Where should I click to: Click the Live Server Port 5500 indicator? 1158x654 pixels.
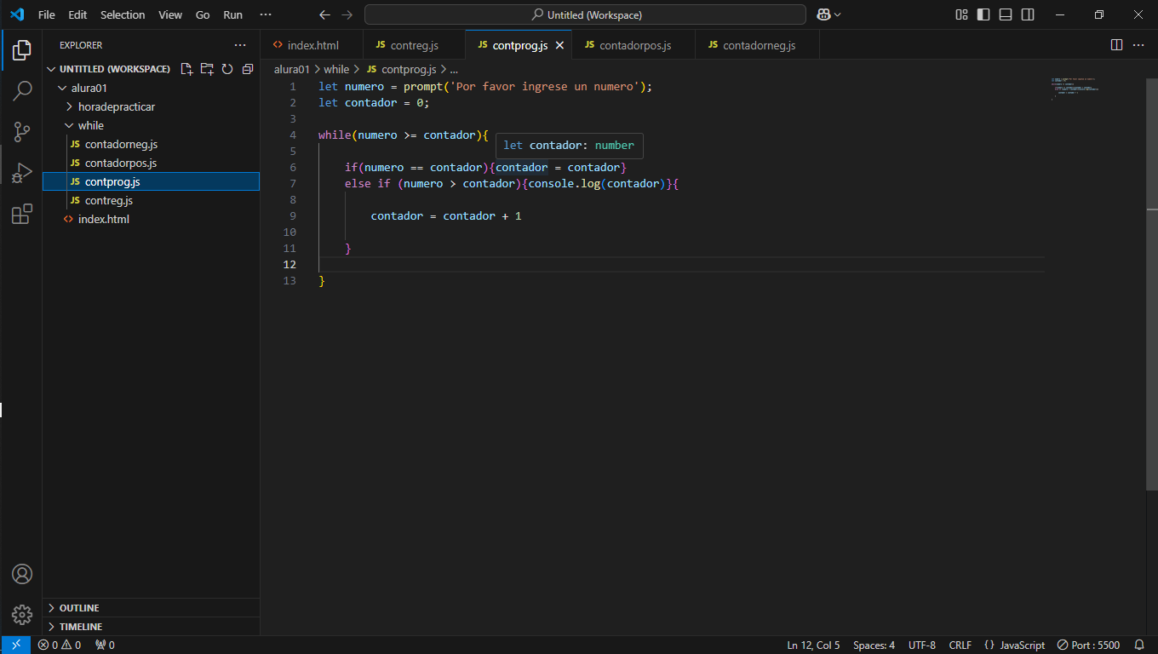point(1089,645)
